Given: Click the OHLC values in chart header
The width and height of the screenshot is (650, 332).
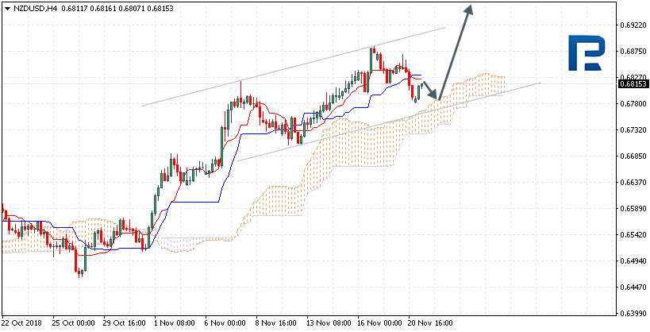Looking at the screenshot, I should tap(110, 8).
